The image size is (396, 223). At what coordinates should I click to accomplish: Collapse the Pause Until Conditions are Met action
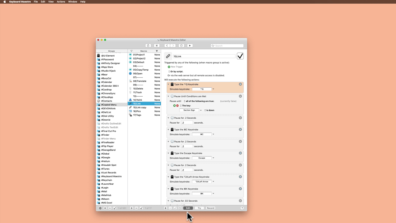pos(169,96)
